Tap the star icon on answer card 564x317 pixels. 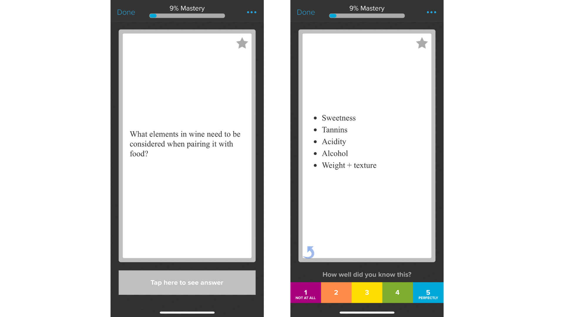[422, 43]
